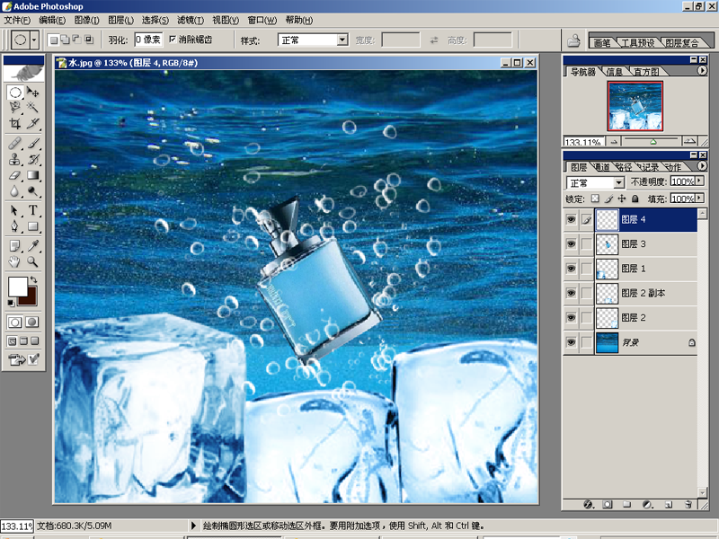The width and height of the screenshot is (719, 539).
Task: Hide layer 图层 2
Action: click(571, 317)
